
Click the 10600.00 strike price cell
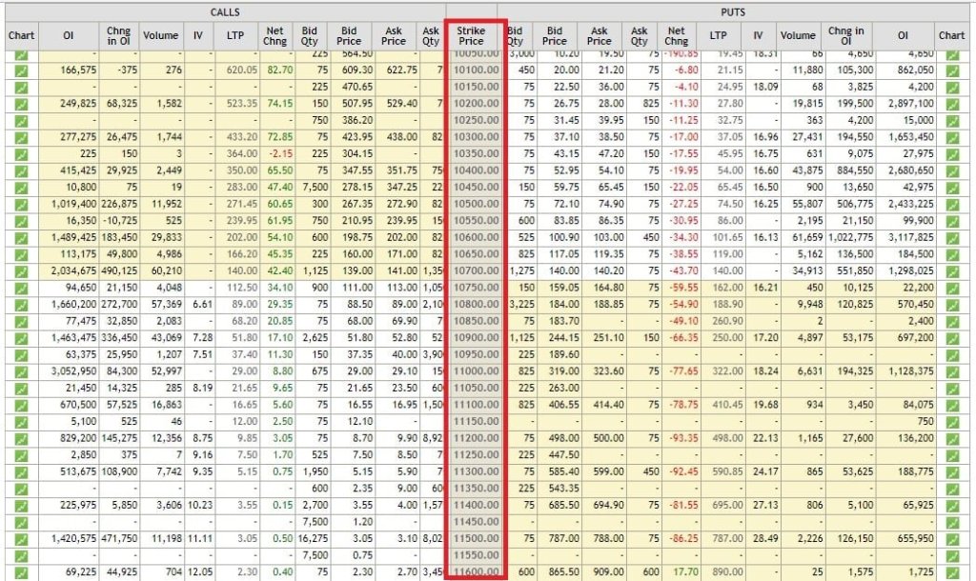(x=474, y=238)
